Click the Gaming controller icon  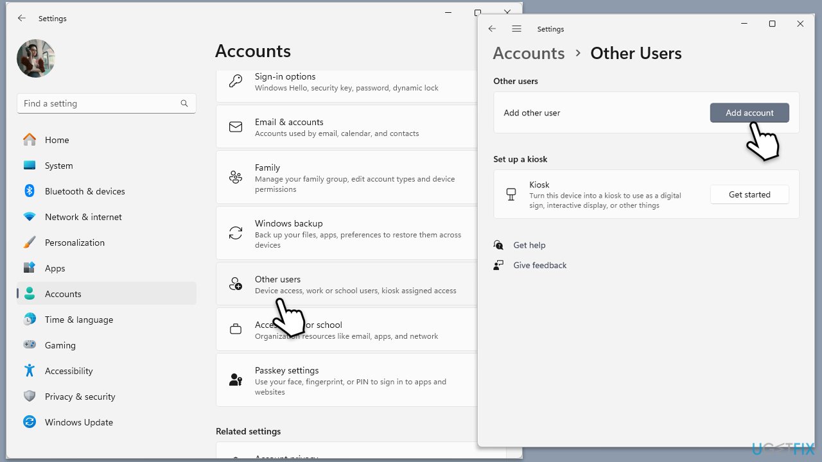pyautogui.click(x=30, y=345)
